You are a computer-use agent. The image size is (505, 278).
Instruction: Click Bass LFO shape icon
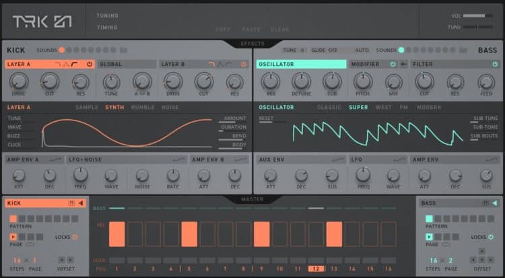399,160
